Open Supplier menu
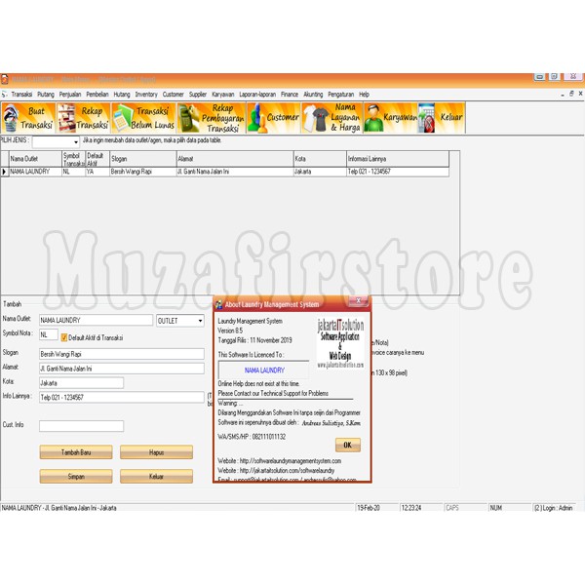 point(198,95)
